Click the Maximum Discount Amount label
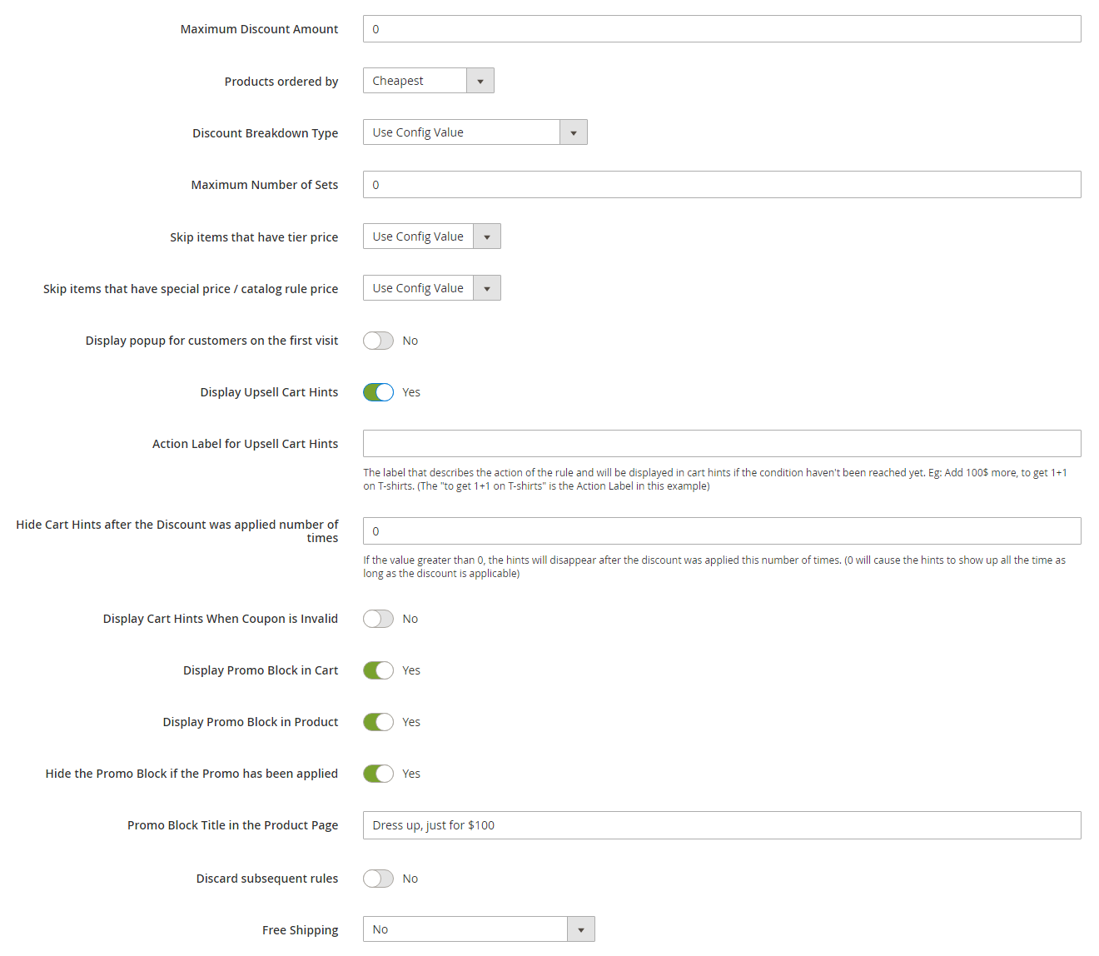This screenshot has width=1099, height=956. coord(259,29)
